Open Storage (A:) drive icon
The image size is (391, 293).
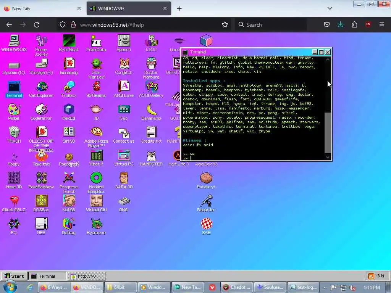pyautogui.click(x=41, y=66)
